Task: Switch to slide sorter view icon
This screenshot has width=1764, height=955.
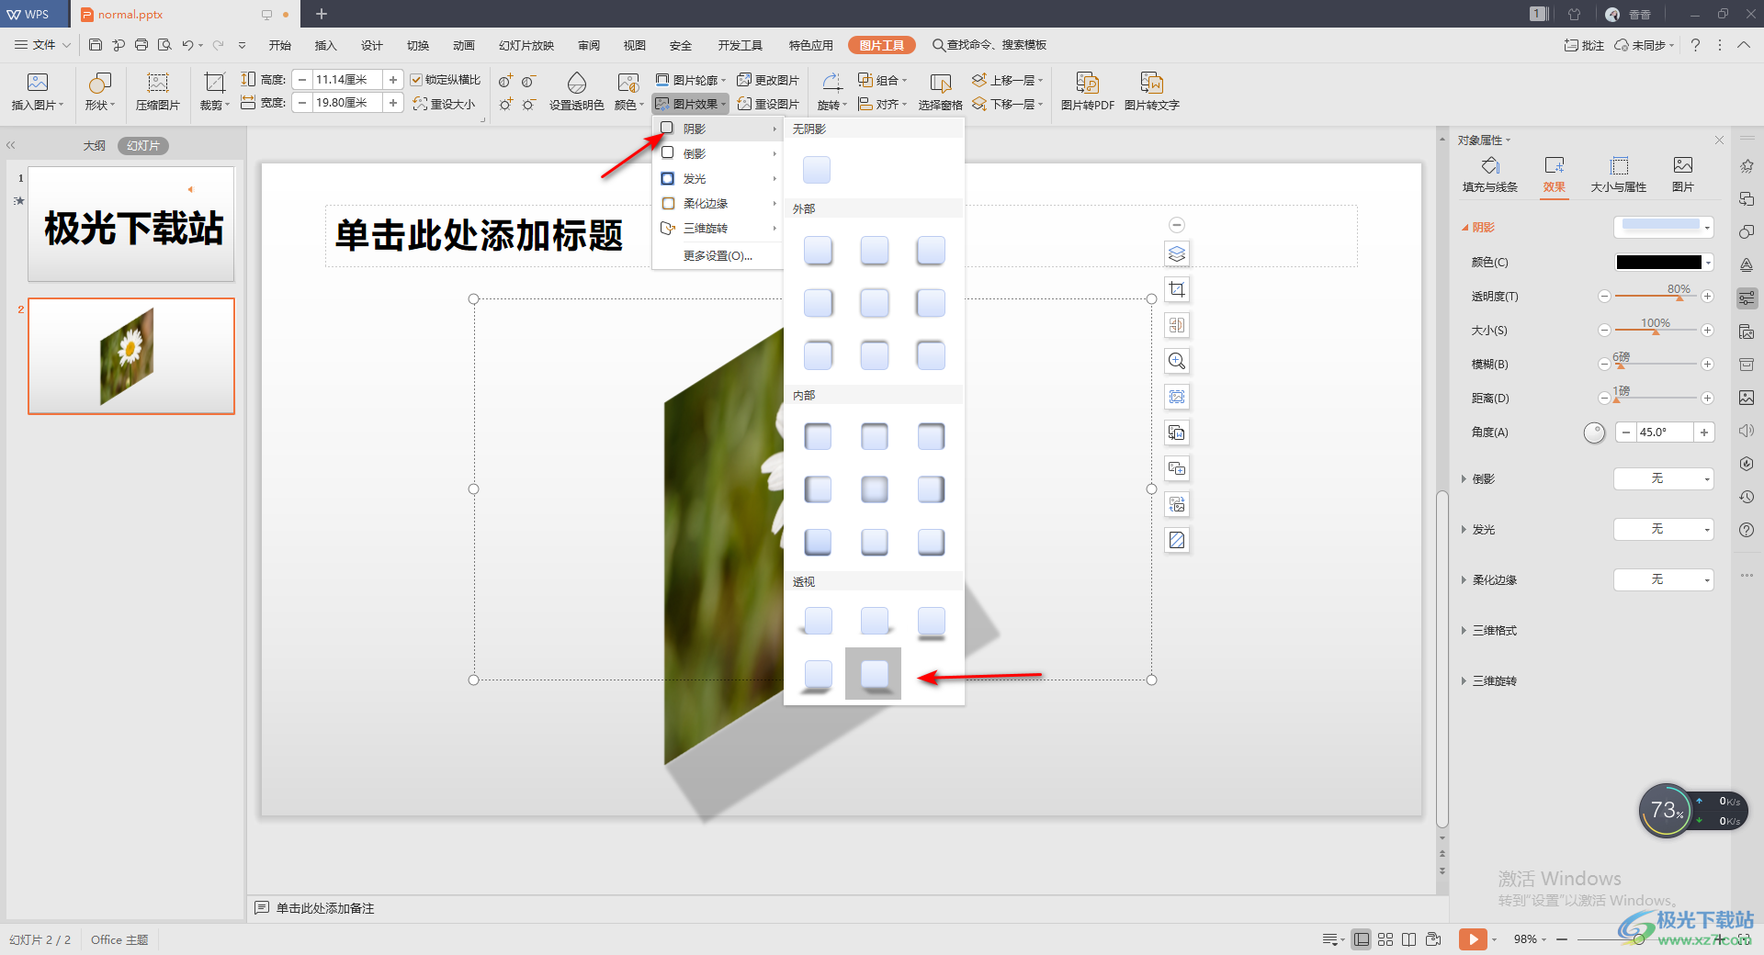Action: point(1385,938)
